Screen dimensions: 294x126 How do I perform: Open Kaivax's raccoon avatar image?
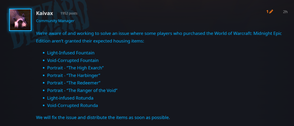tap(21, 20)
